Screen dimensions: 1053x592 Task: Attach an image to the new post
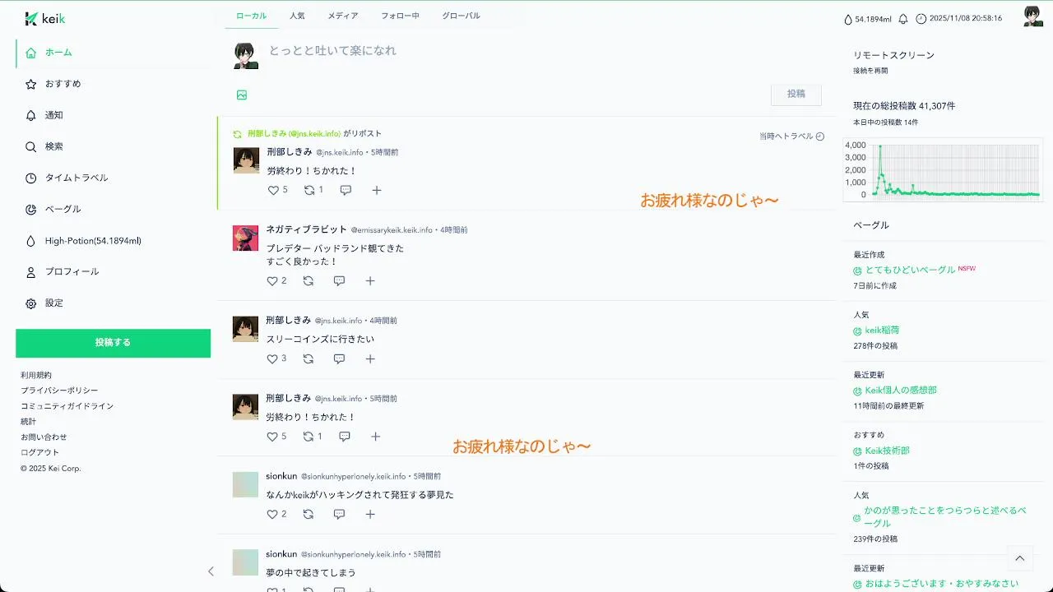[x=242, y=95]
